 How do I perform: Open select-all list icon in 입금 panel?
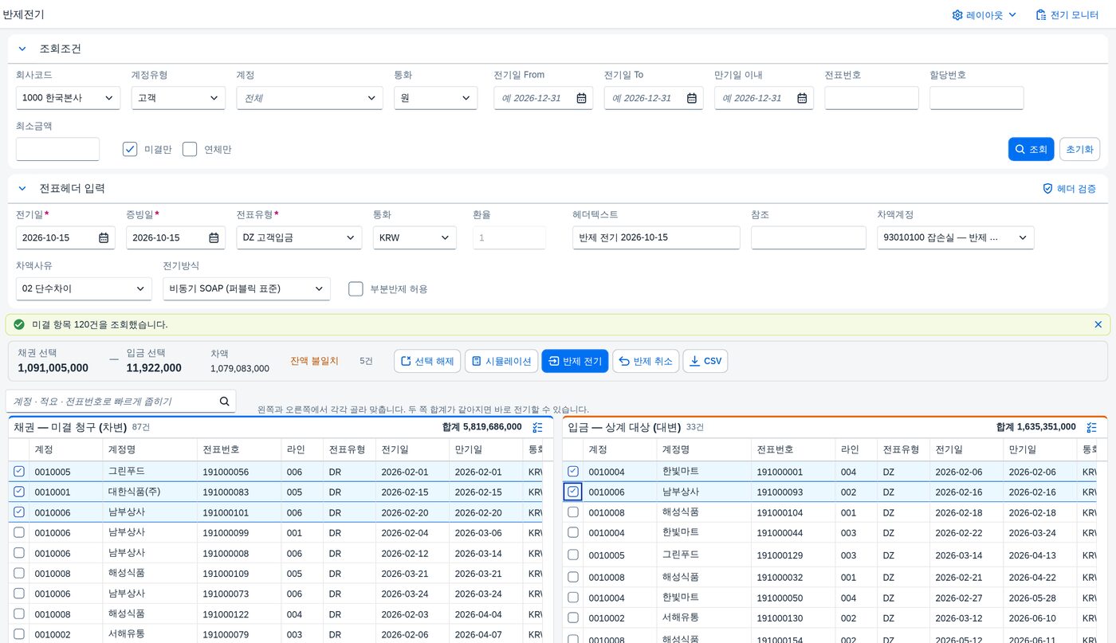click(1091, 427)
